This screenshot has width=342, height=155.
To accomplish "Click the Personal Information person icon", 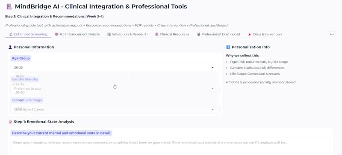I will [10, 47].
